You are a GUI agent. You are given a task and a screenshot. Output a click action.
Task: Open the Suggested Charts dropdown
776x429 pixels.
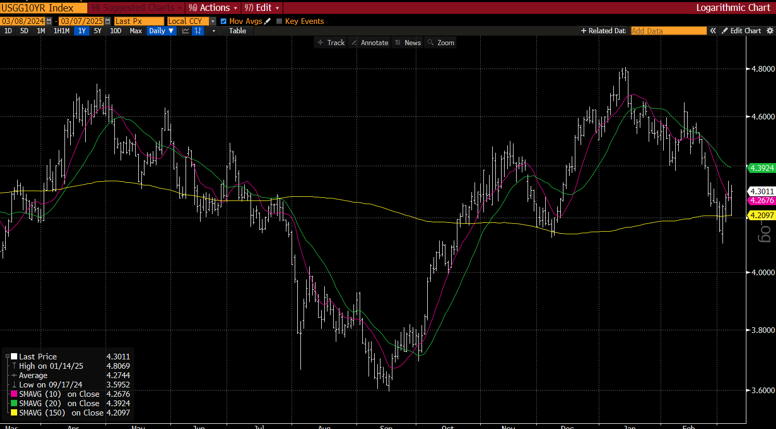click(136, 8)
